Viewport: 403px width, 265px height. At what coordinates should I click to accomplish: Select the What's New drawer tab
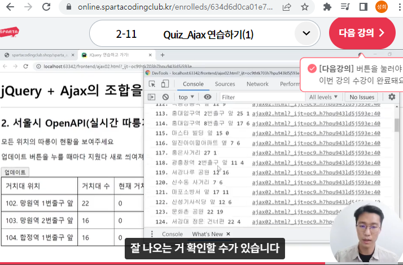click(207, 234)
